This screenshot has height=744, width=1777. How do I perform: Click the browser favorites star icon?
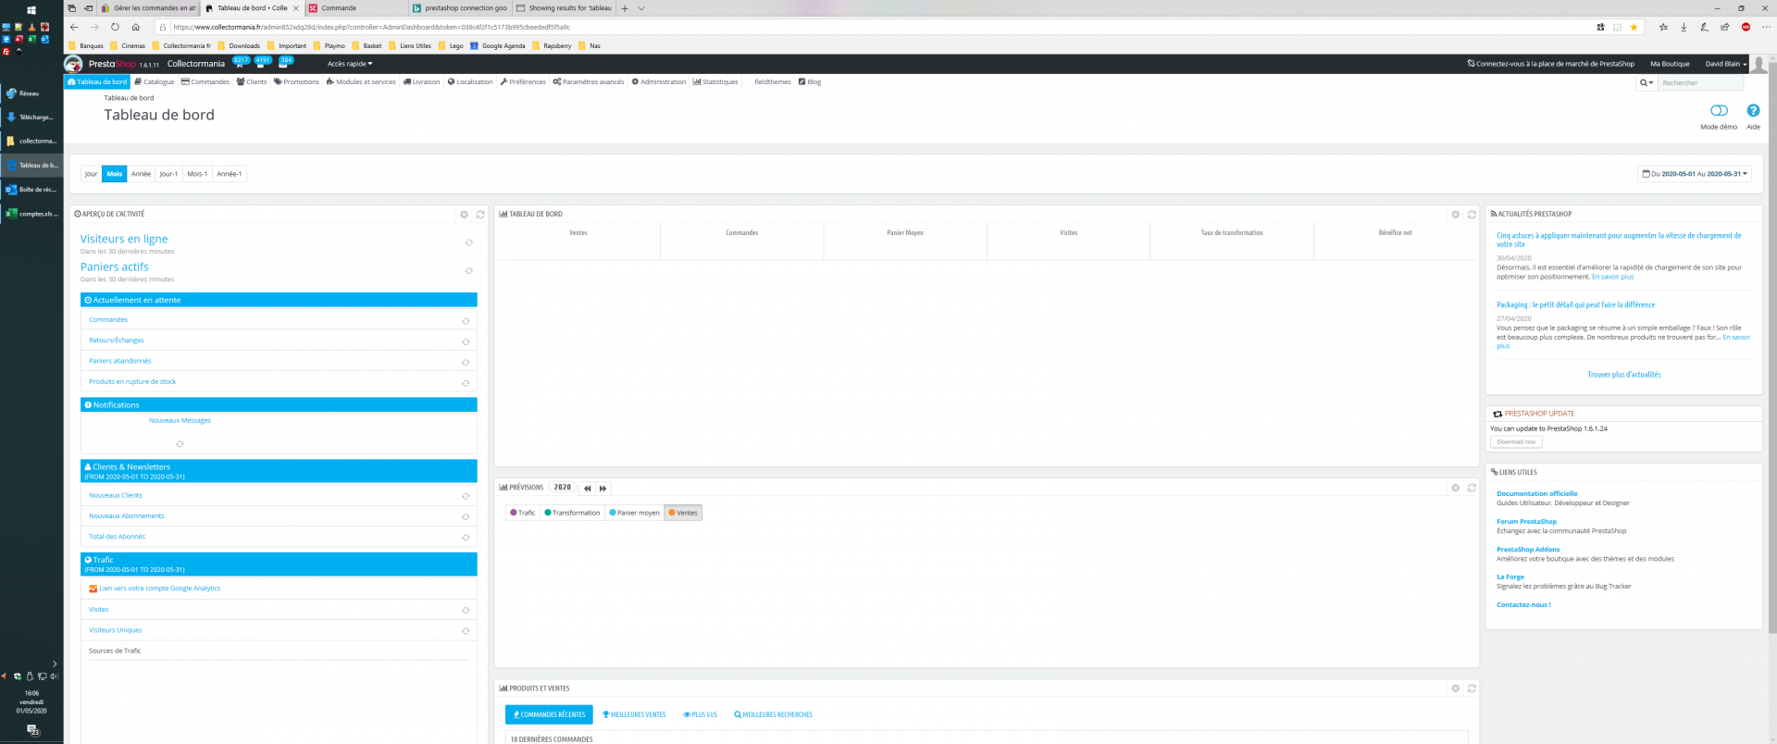pos(1634,27)
